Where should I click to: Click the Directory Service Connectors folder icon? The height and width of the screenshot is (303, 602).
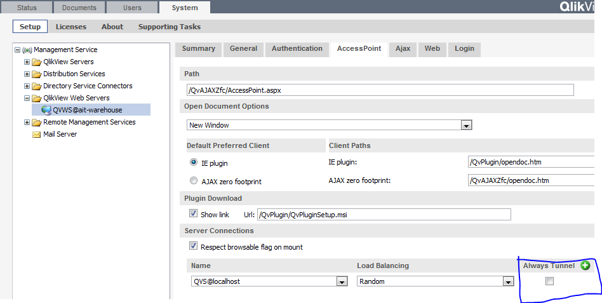point(36,86)
